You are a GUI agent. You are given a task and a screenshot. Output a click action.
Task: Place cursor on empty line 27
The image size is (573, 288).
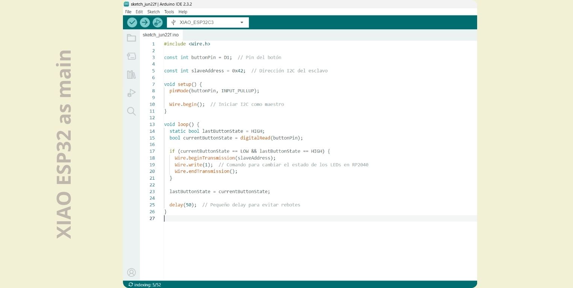pyautogui.click(x=320, y=218)
